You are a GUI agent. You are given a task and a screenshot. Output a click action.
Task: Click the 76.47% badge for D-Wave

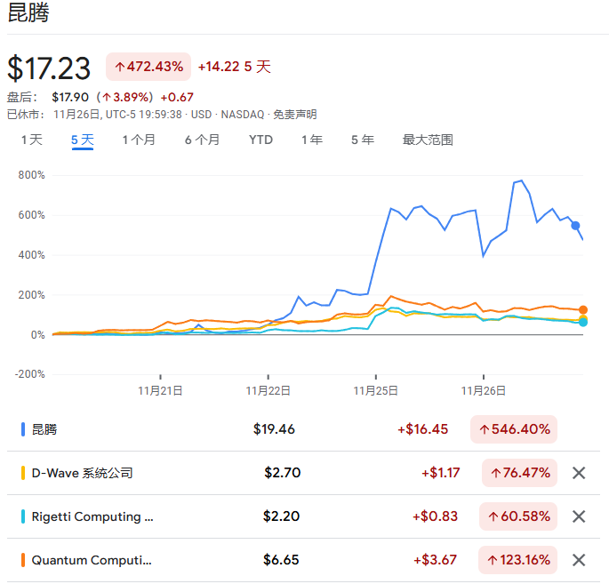pos(519,473)
